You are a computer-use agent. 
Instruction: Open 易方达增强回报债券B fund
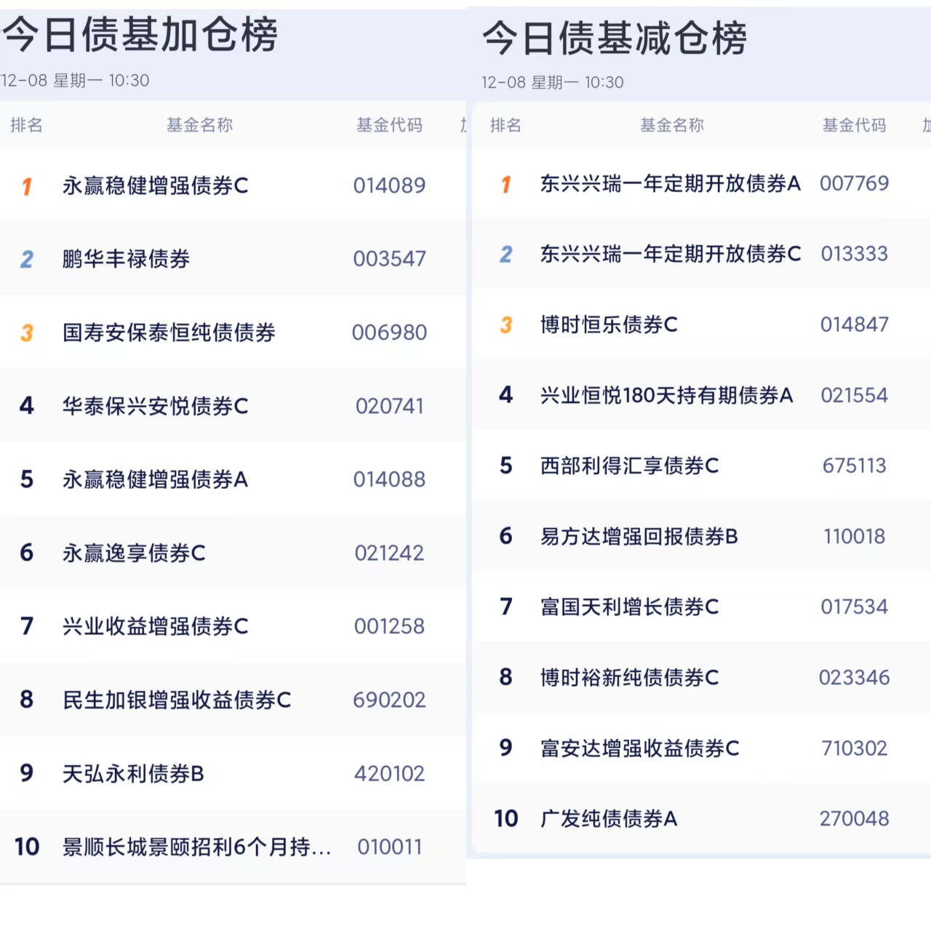coord(639,537)
